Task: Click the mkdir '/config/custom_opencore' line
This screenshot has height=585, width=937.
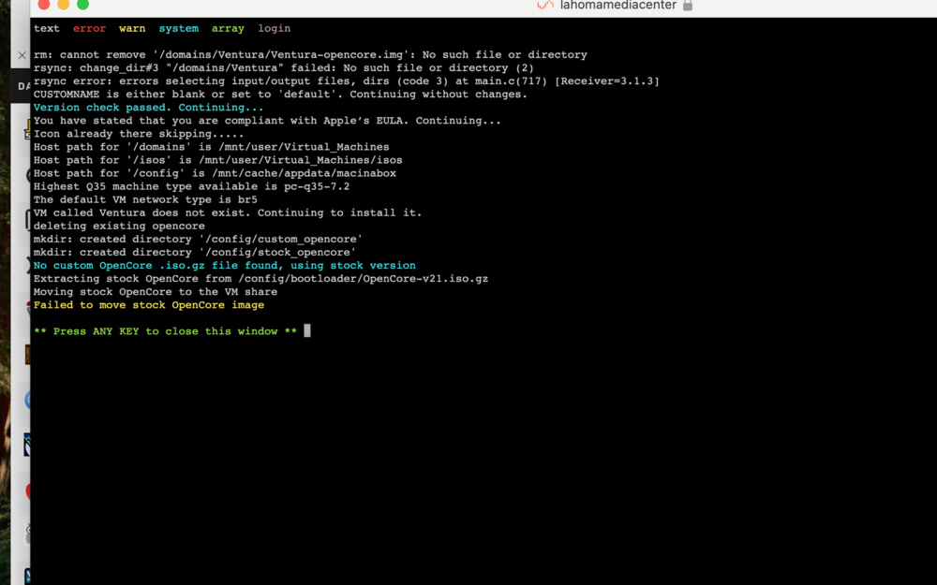Action: [x=198, y=239]
